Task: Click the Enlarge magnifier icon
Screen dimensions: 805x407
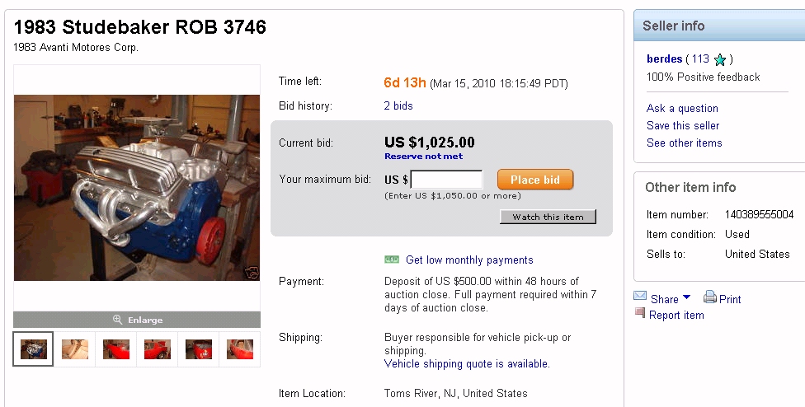Action: [118, 320]
